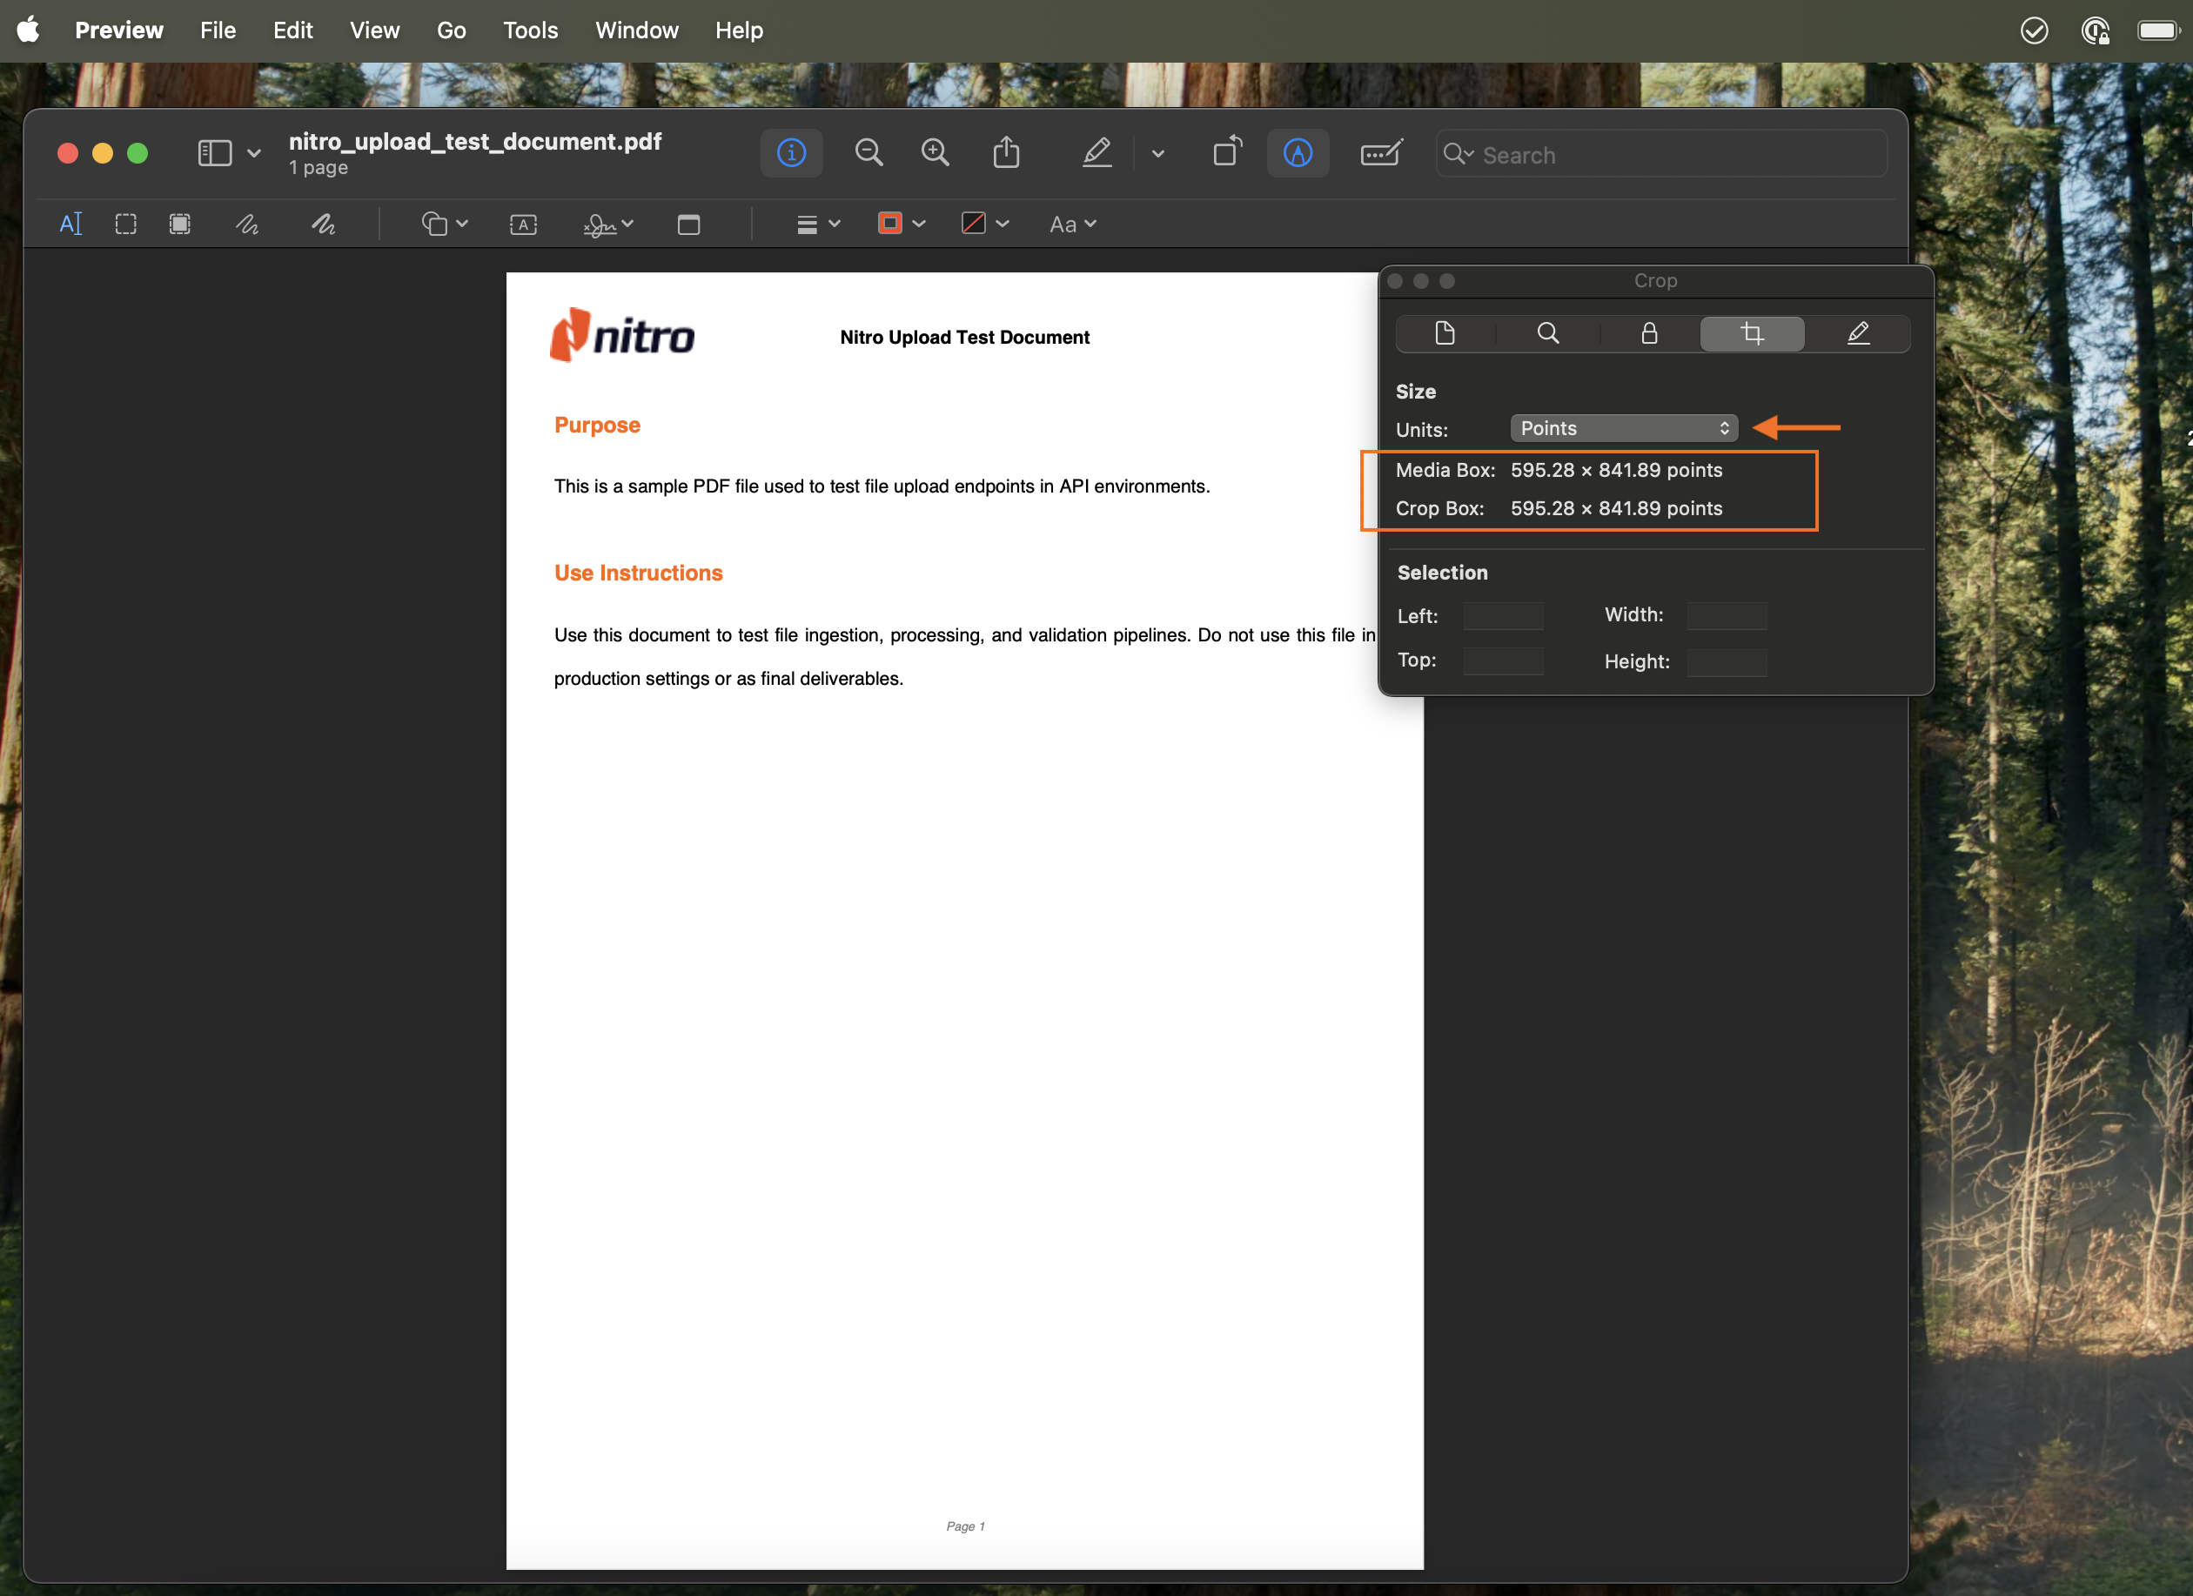Click the red border color swatch
This screenshot has width=2193, height=1596.
[x=889, y=225]
